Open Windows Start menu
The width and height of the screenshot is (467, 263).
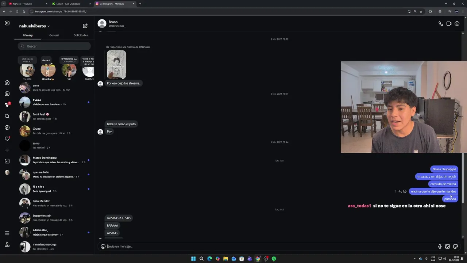193,259
